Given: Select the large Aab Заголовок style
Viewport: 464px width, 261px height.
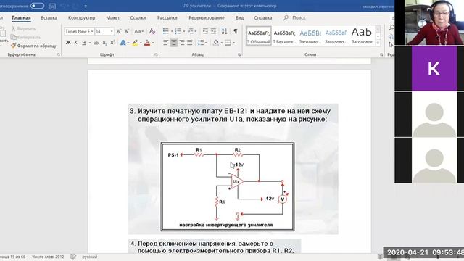Looking at the screenshot, I should pyautogui.click(x=362, y=36).
